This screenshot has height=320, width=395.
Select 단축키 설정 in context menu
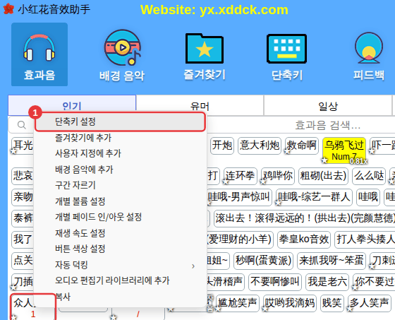120,122
